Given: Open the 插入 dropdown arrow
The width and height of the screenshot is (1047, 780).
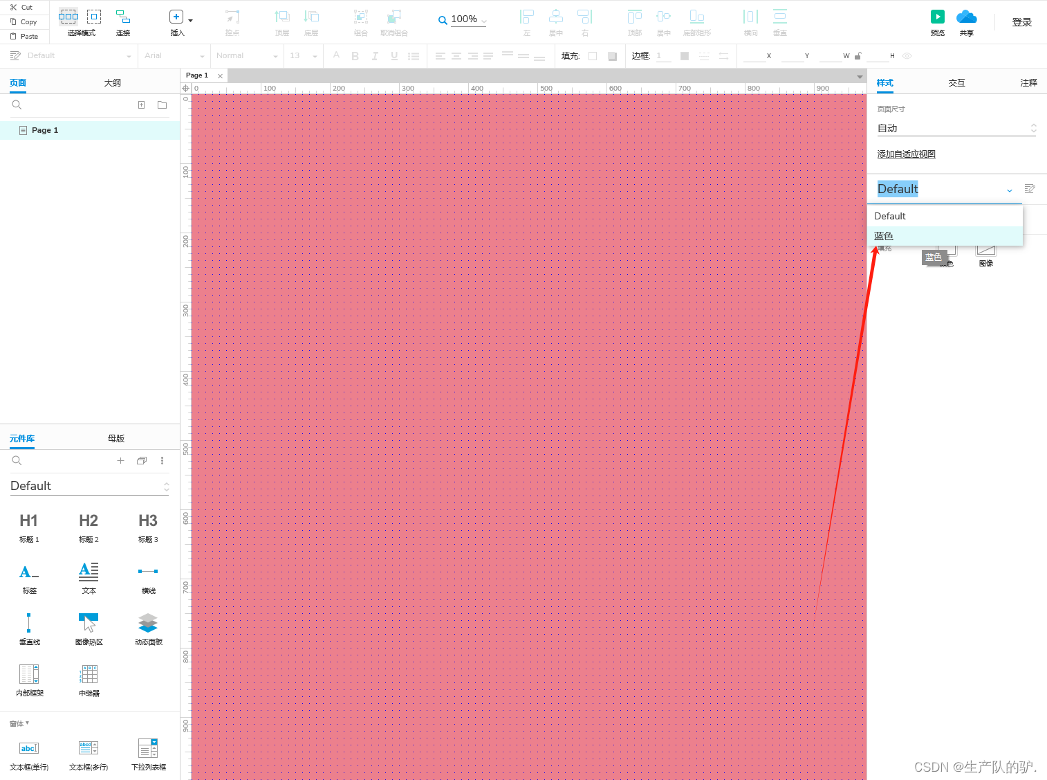Looking at the screenshot, I should point(191,21).
